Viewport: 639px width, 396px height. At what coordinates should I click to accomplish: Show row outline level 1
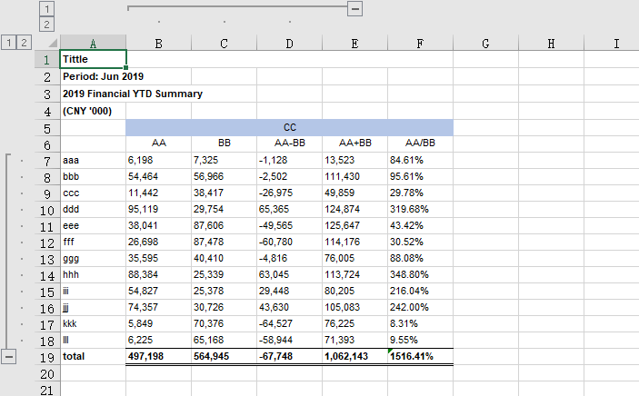(x=8, y=42)
